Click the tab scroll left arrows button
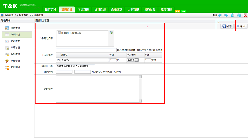This screenshot has height=138, width=248. click(x=178, y=11)
